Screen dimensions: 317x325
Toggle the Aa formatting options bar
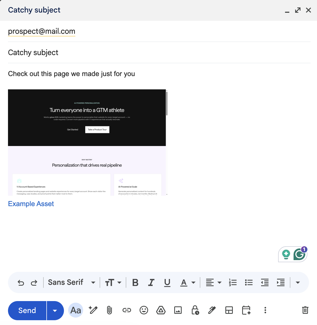click(x=76, y=310)
